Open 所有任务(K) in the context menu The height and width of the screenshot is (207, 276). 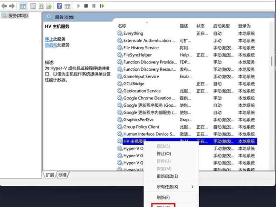point(167,187)
